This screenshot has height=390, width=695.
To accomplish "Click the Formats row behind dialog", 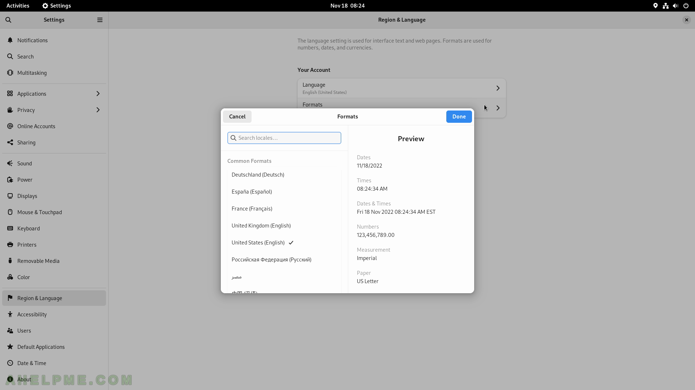I will [402, 104].
